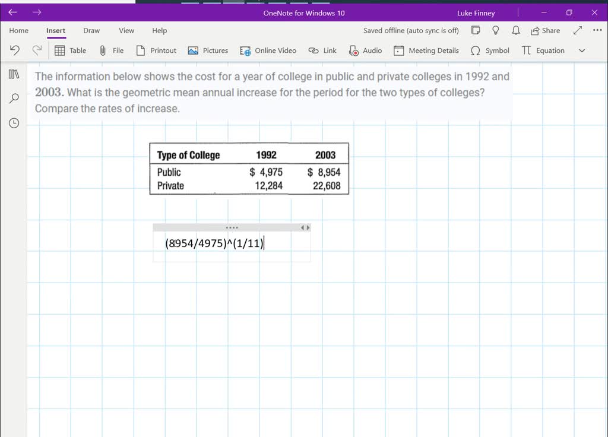Viewport: 608px width, 437px height.
Task: Insert a Printout
Action: point(156,50)
